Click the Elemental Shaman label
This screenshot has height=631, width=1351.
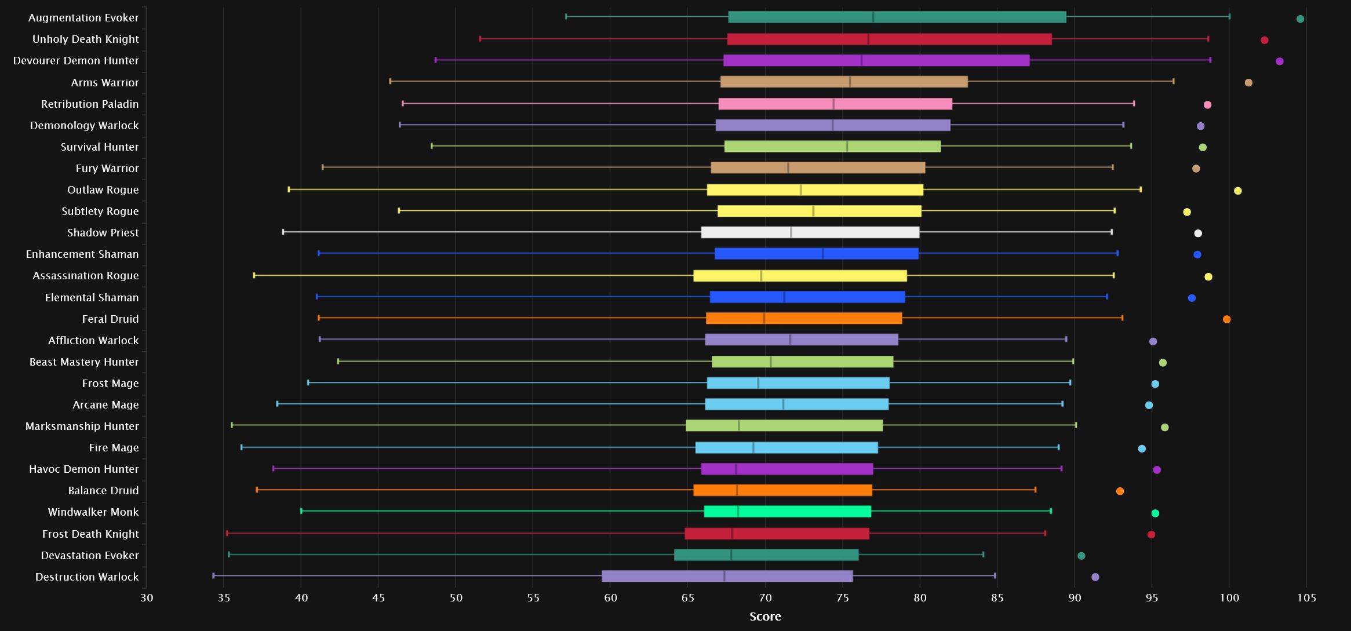92,297
